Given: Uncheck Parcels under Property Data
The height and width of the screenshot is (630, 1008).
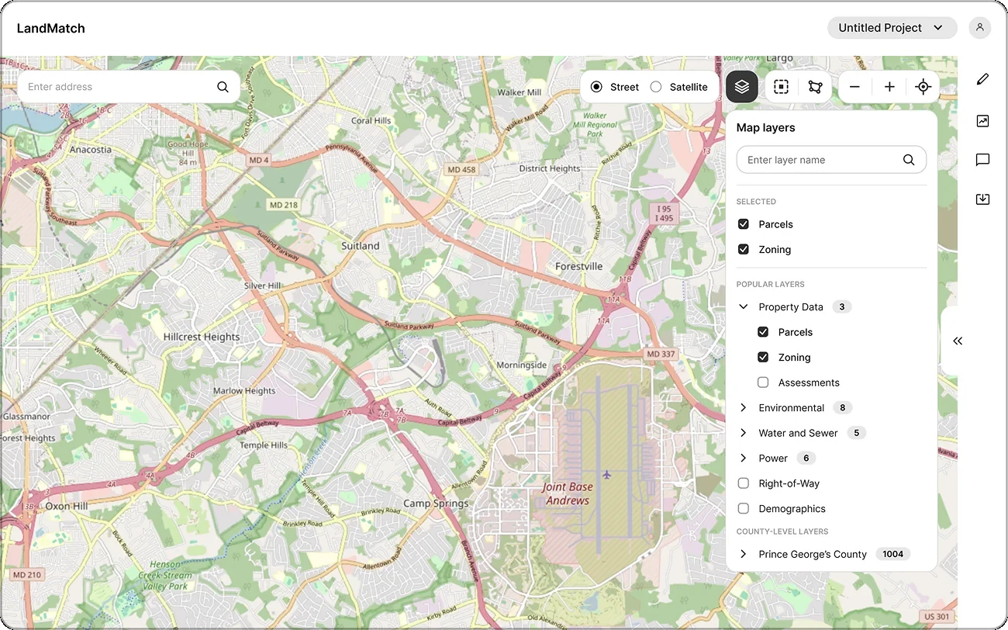Looking at the screenshot, I should click(x=763, y=332).
